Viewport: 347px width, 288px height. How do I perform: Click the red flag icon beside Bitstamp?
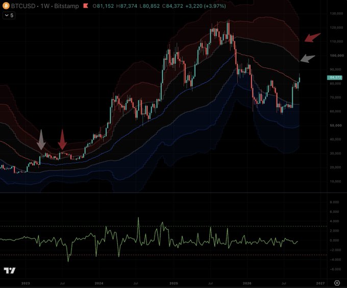click(x=85, y=6)
